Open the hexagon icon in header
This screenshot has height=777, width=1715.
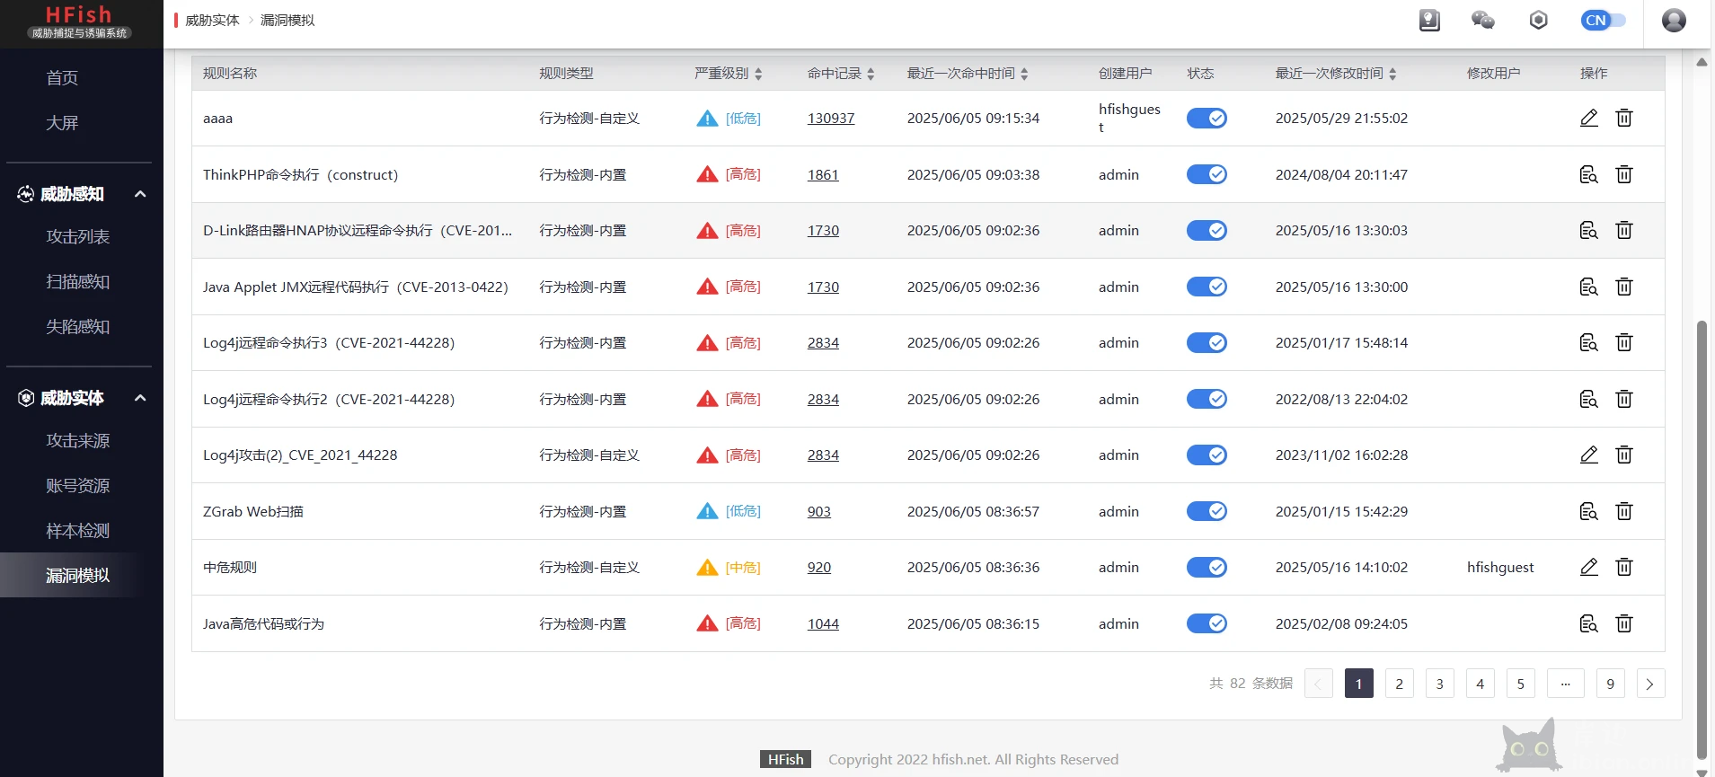click(1538, 20)
